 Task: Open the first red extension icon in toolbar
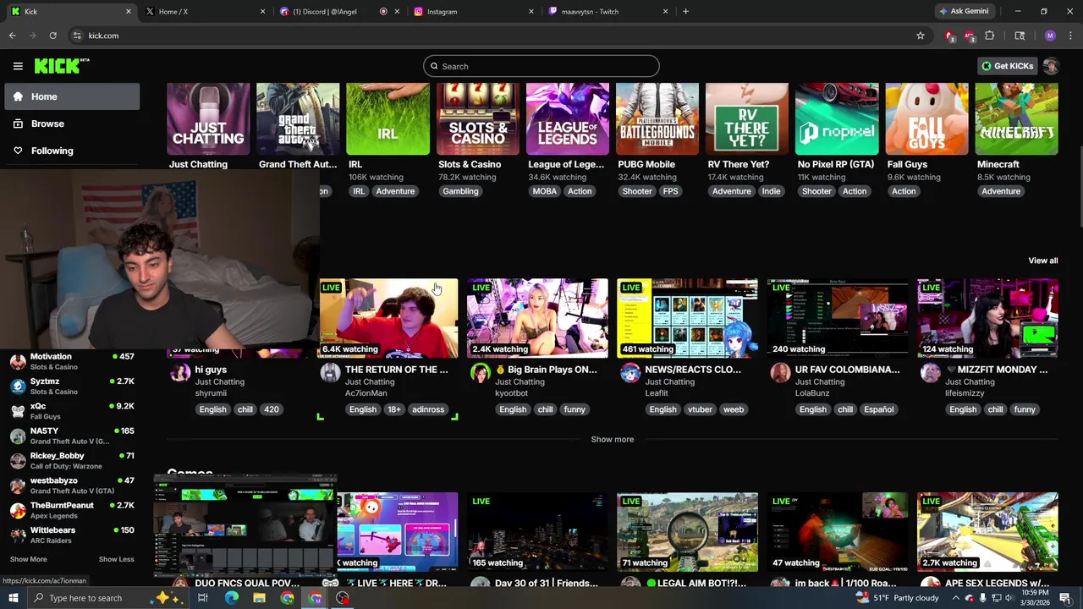tap(949, 36)
